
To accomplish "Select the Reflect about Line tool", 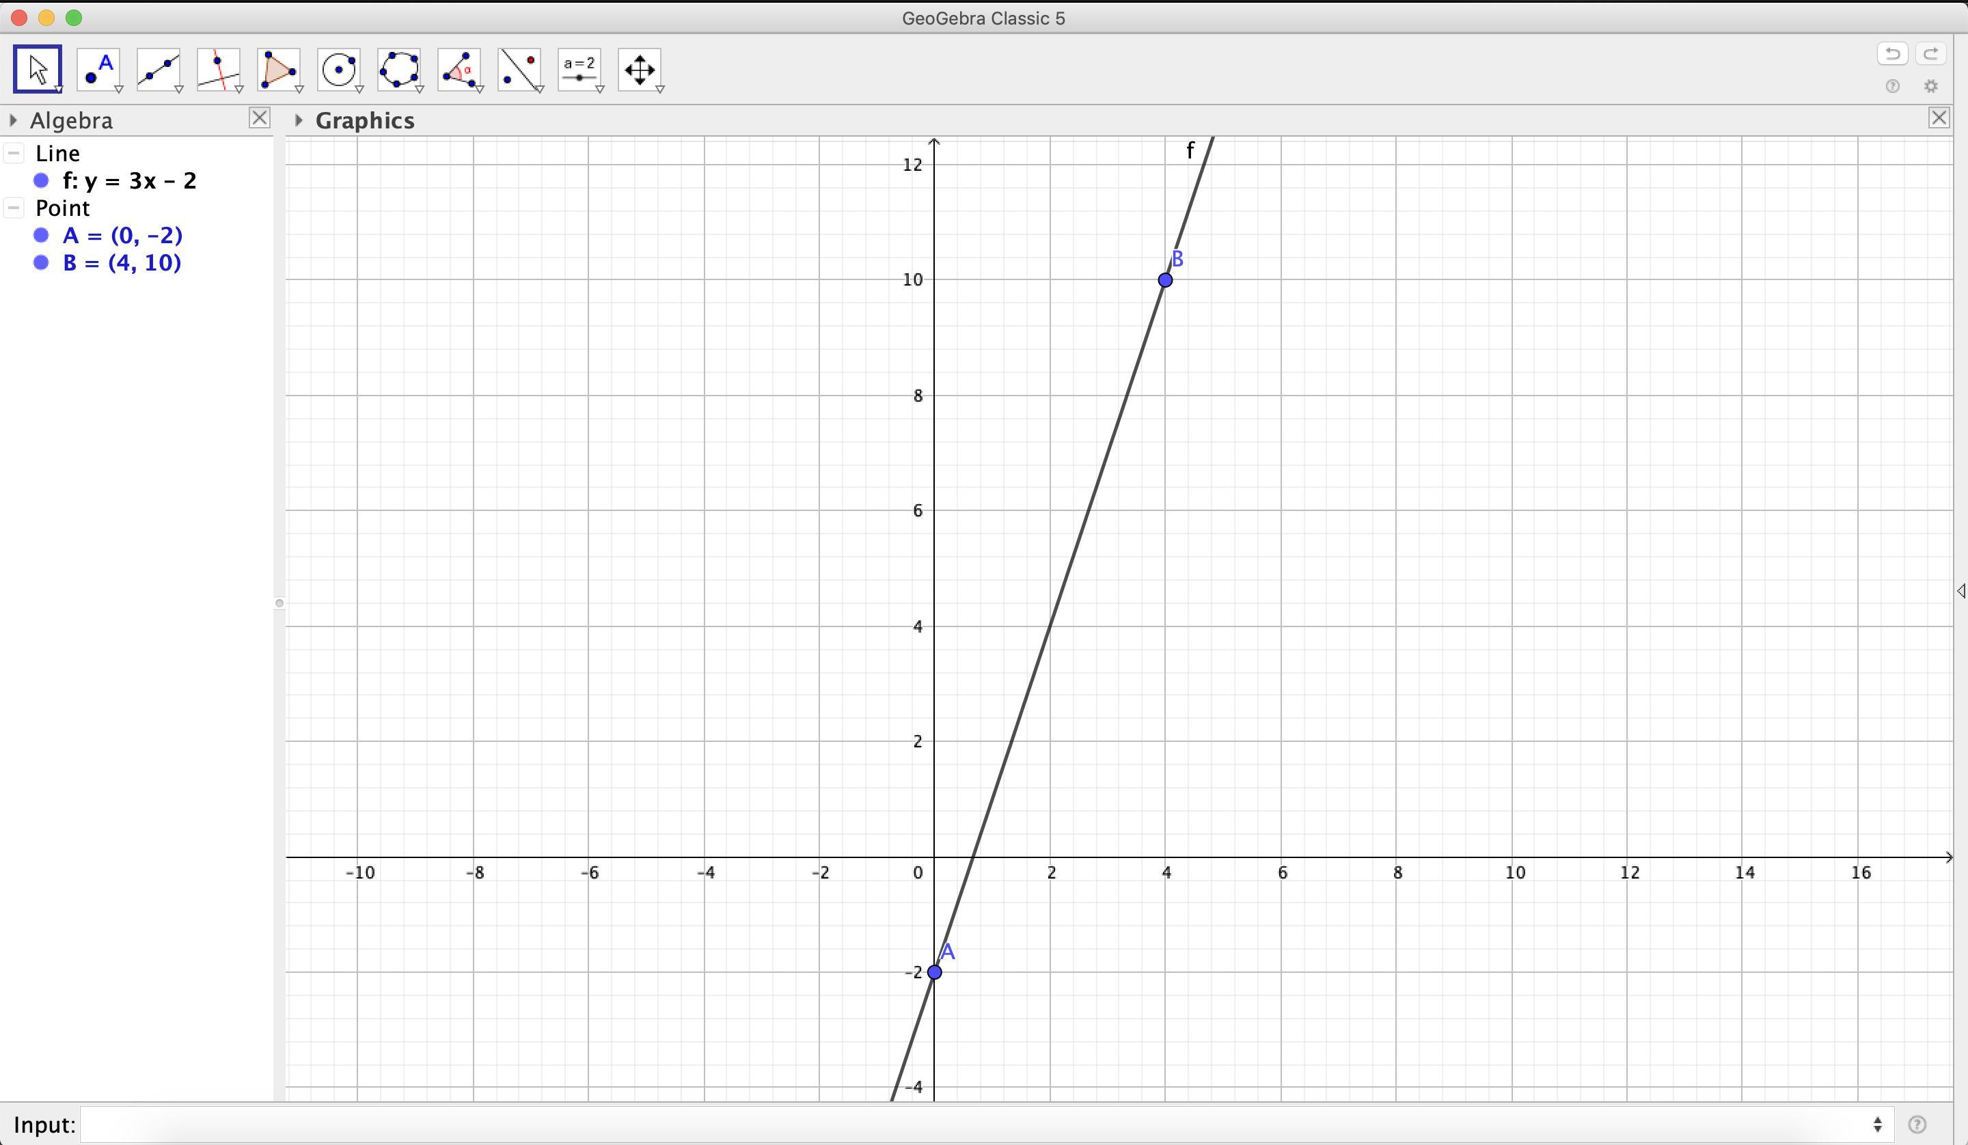I will 519,70.
